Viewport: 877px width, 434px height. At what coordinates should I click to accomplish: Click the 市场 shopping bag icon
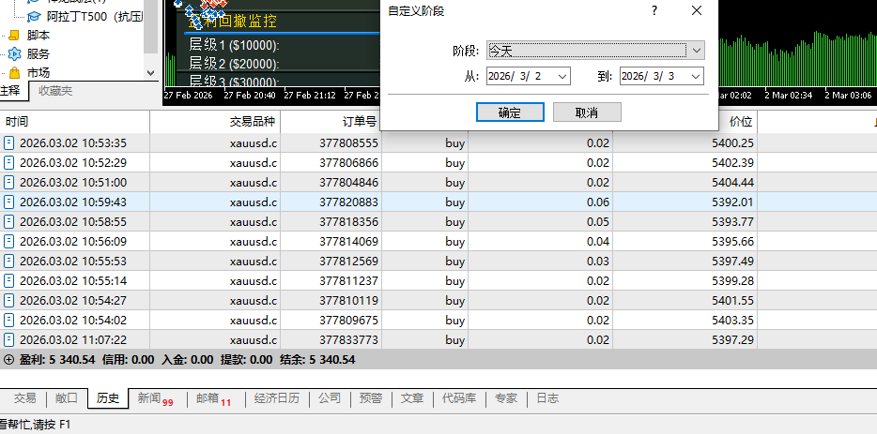pyautogui.click(x=14, y=72)
